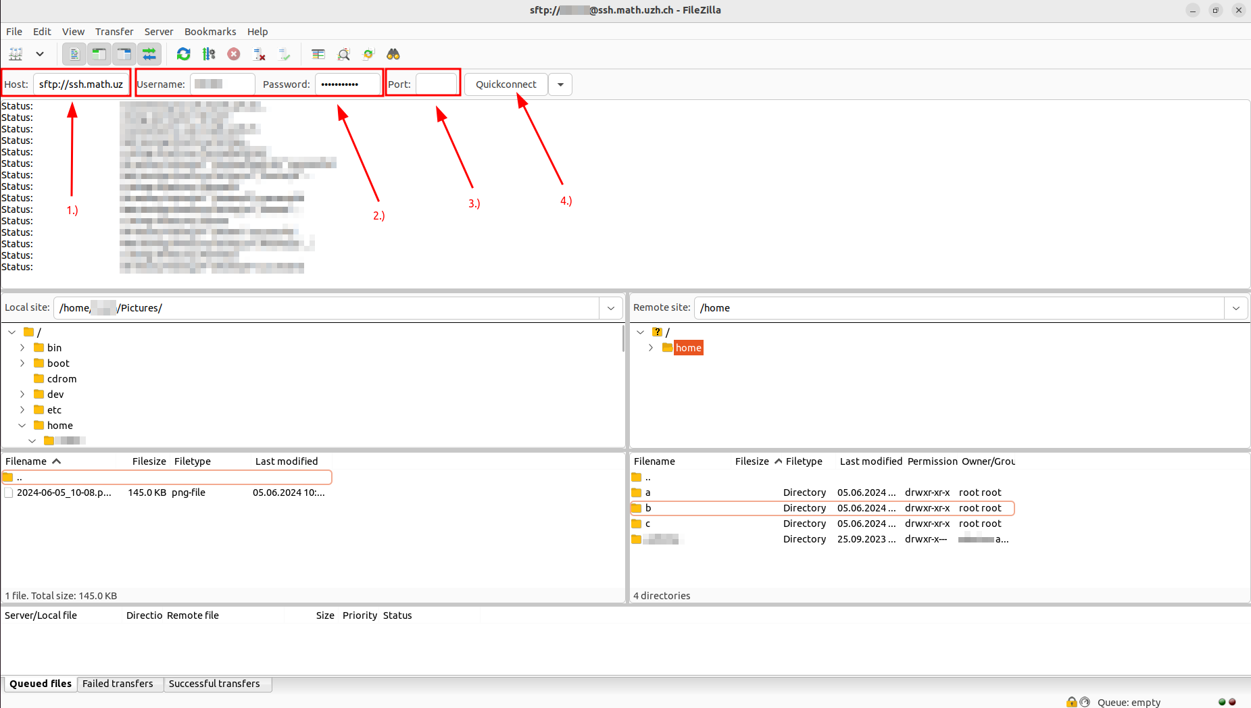The height and width of the screenshot is (708, 1251).
Task: Disconnect from current server icon
Action: [x=259, y=54]
